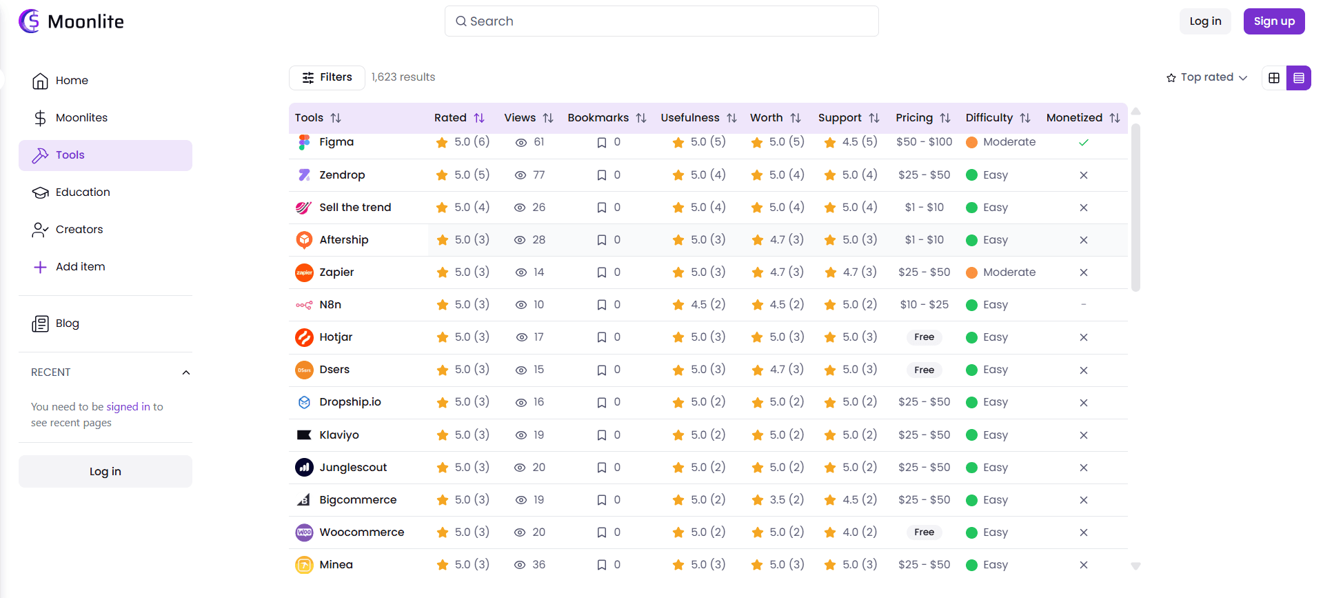The width and height of the screenshot is (1323, 598).
Task: Click the table vertical scrollbar thumb
Action: 1135,207
